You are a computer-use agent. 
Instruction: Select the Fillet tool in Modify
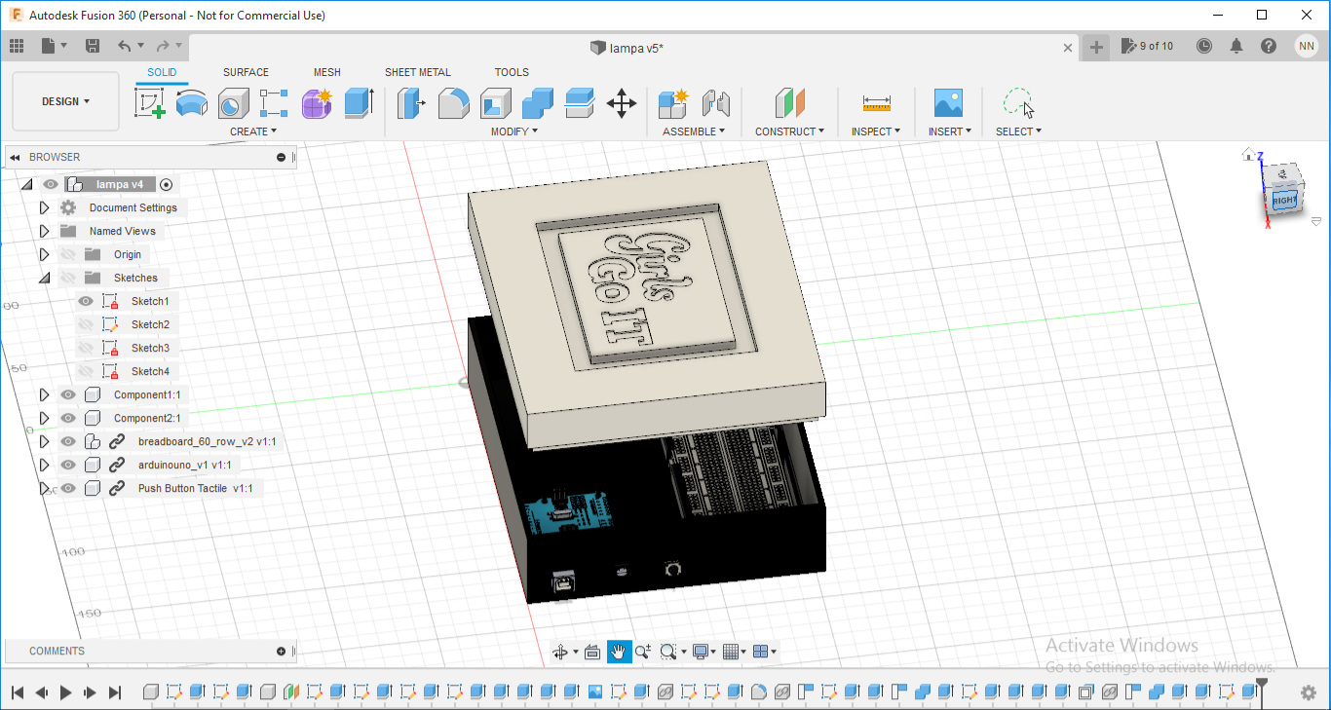[x=454, y=102]
